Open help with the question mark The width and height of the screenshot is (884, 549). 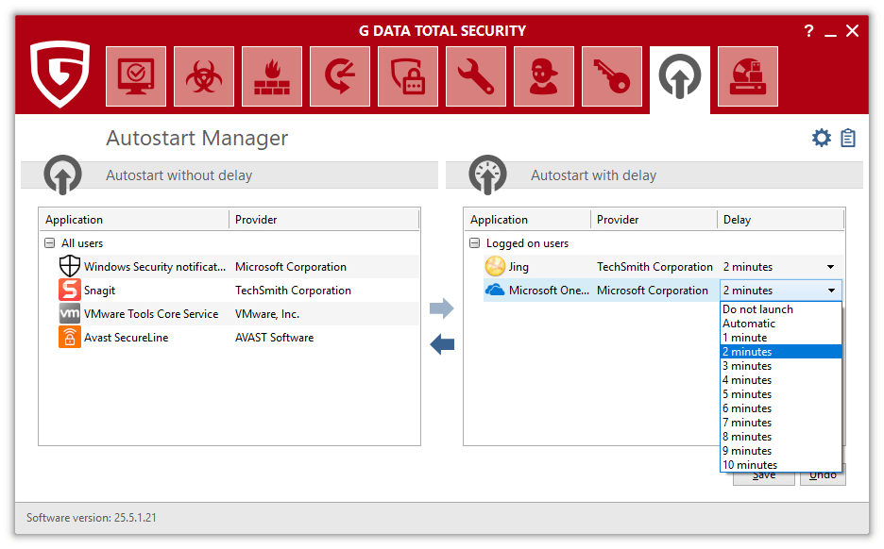(809, 31)
